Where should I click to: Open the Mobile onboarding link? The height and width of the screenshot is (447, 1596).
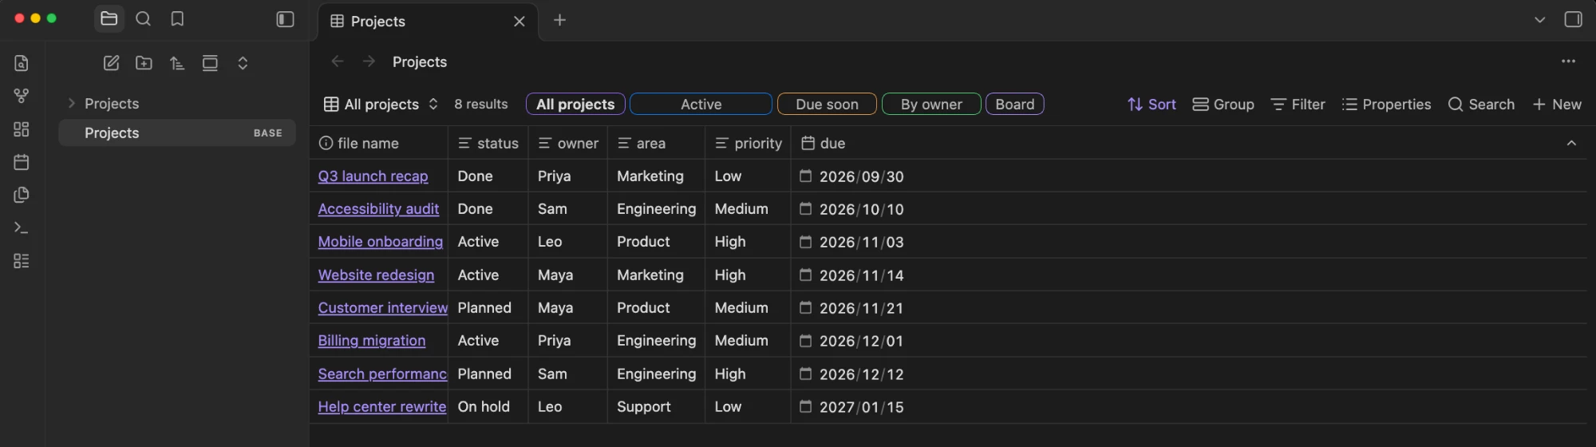click(x=381, y=242)
